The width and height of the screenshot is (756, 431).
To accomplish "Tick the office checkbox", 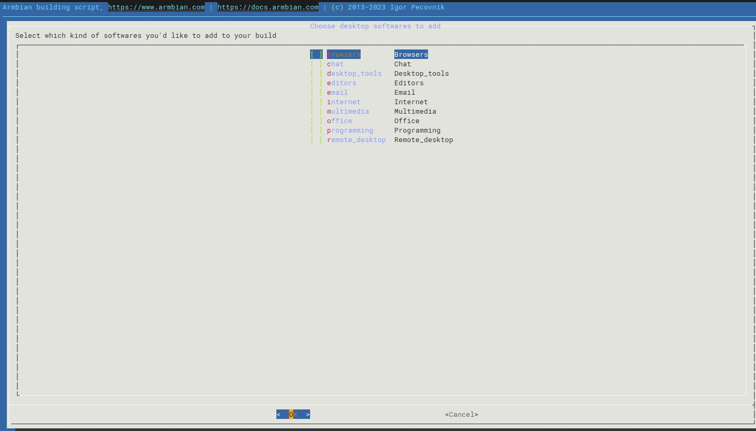I will coord(316,121).
